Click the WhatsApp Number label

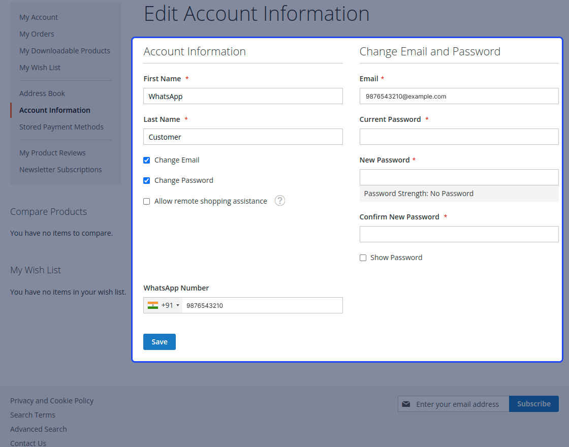[176, 288]
